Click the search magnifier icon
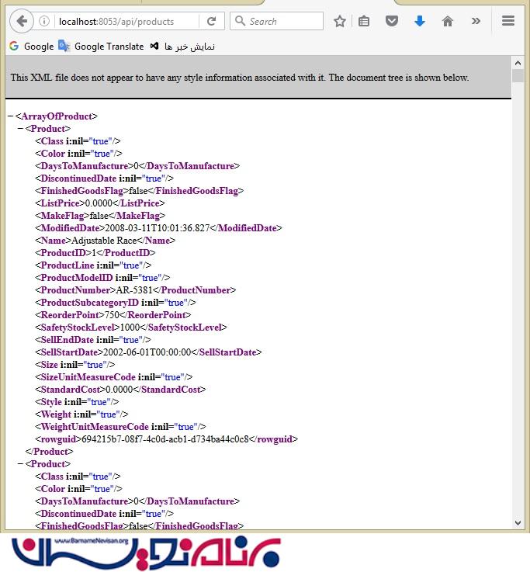The height and width of the screenshot is (572, 530). click(x=240, y=21)
